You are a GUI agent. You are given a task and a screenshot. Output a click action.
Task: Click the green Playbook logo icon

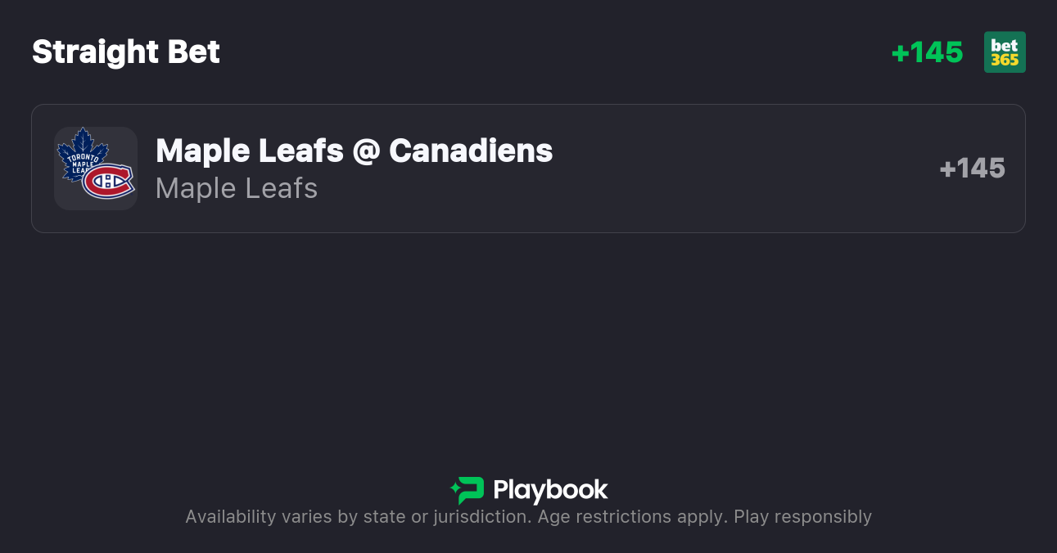click(468, 490)
